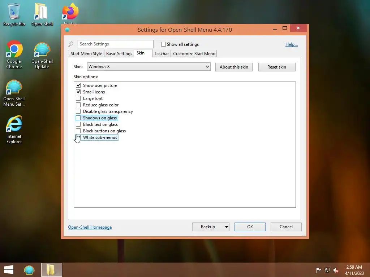Click the Cancel button

click(286, 227)
